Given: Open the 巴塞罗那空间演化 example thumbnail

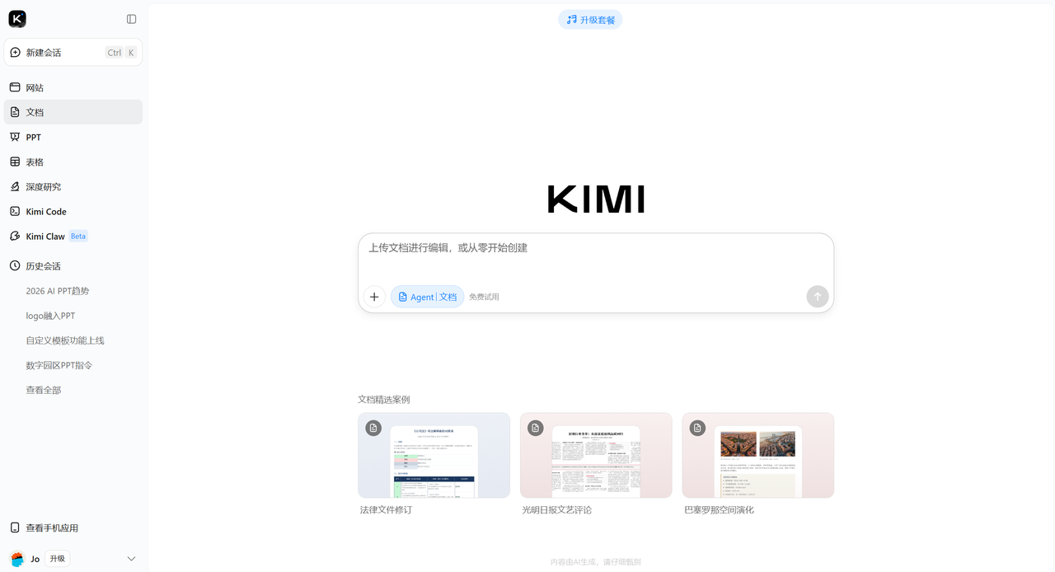Looking at the screenshot, I should point(758,455).
